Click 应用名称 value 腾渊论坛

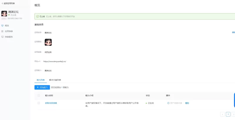tap(48, 33)
